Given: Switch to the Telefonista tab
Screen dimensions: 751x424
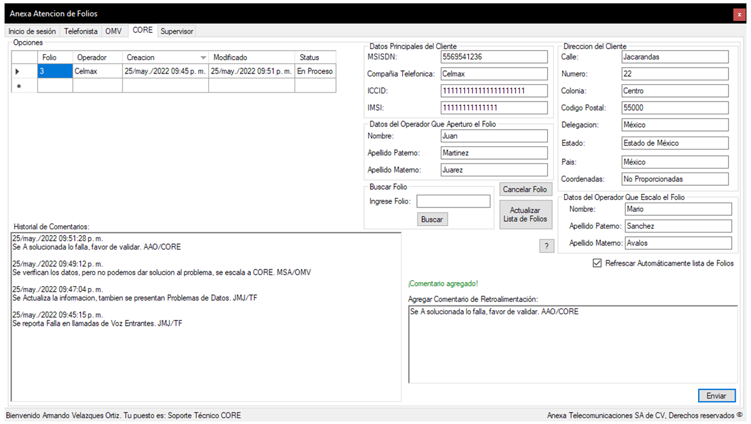Looking at the screenshot, I should pyautogui.click(x=80, y=31).
